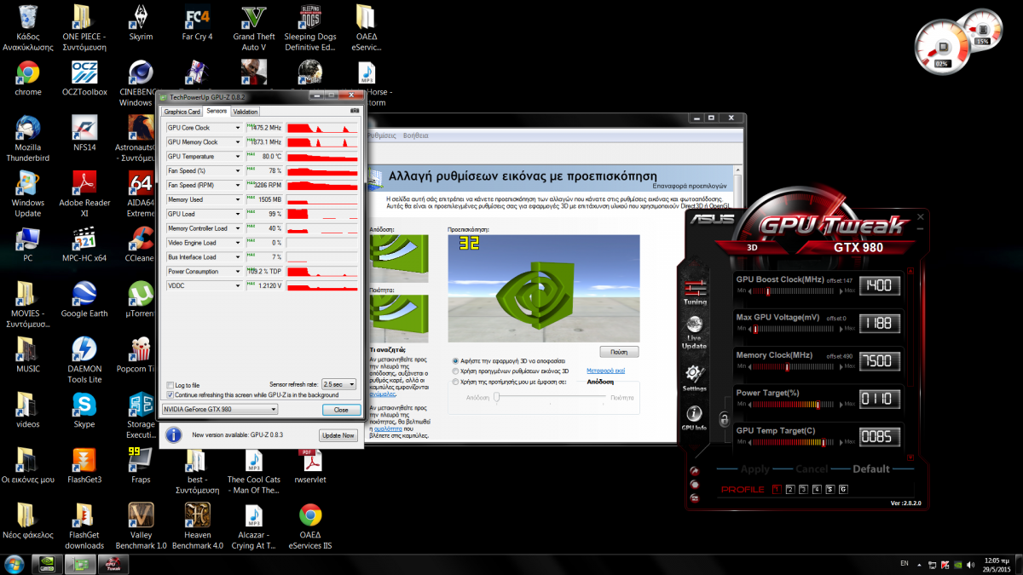Open FlashGet3 desktop icon

click(x=84, y=465)
